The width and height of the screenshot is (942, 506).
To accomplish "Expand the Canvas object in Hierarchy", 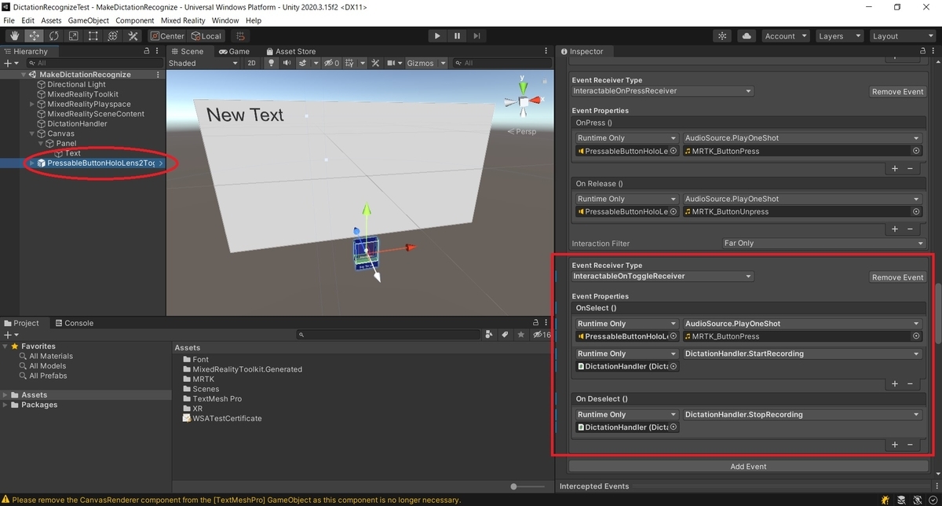I will pos(32,134).
